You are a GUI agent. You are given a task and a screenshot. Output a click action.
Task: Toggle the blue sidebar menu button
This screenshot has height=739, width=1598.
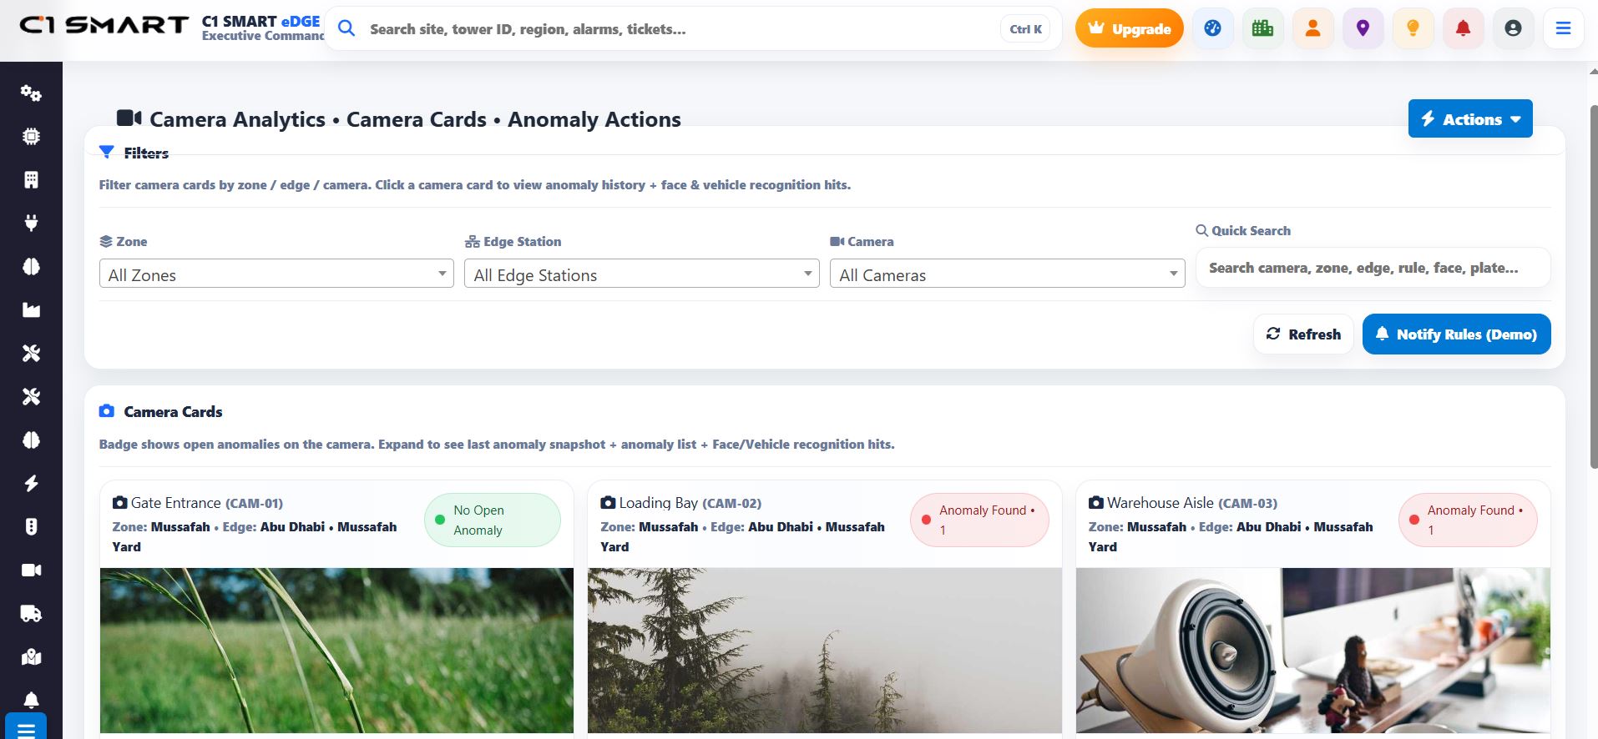click(x=26, y=727)
